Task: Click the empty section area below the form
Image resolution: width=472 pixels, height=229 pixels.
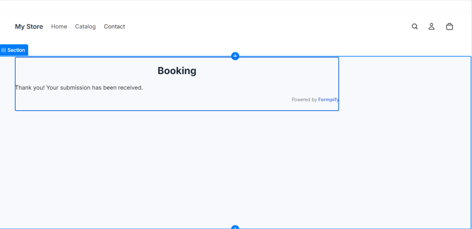Action: 230,170
